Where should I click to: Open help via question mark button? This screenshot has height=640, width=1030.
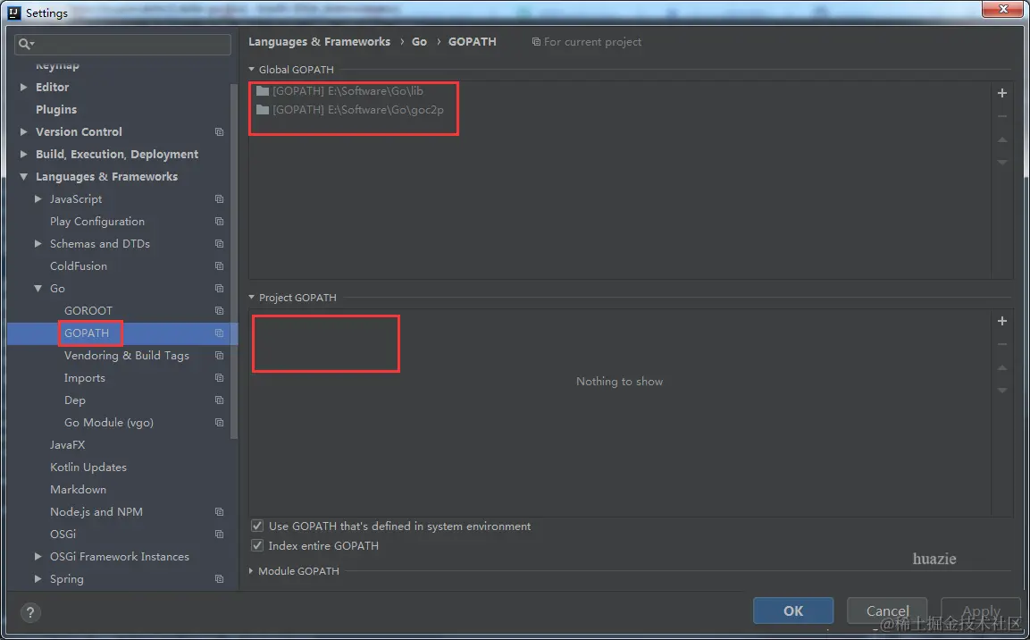point(29,612)
